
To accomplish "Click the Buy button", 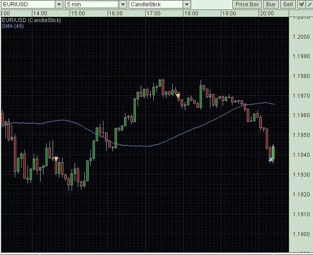I will [x=270, y=4].
